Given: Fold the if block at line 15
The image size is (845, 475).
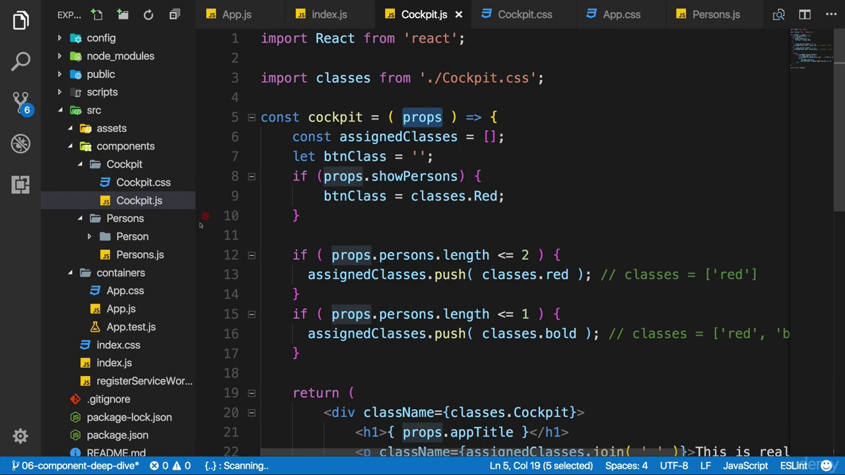Looking at the screenshot, I should [x=252, y=314].
